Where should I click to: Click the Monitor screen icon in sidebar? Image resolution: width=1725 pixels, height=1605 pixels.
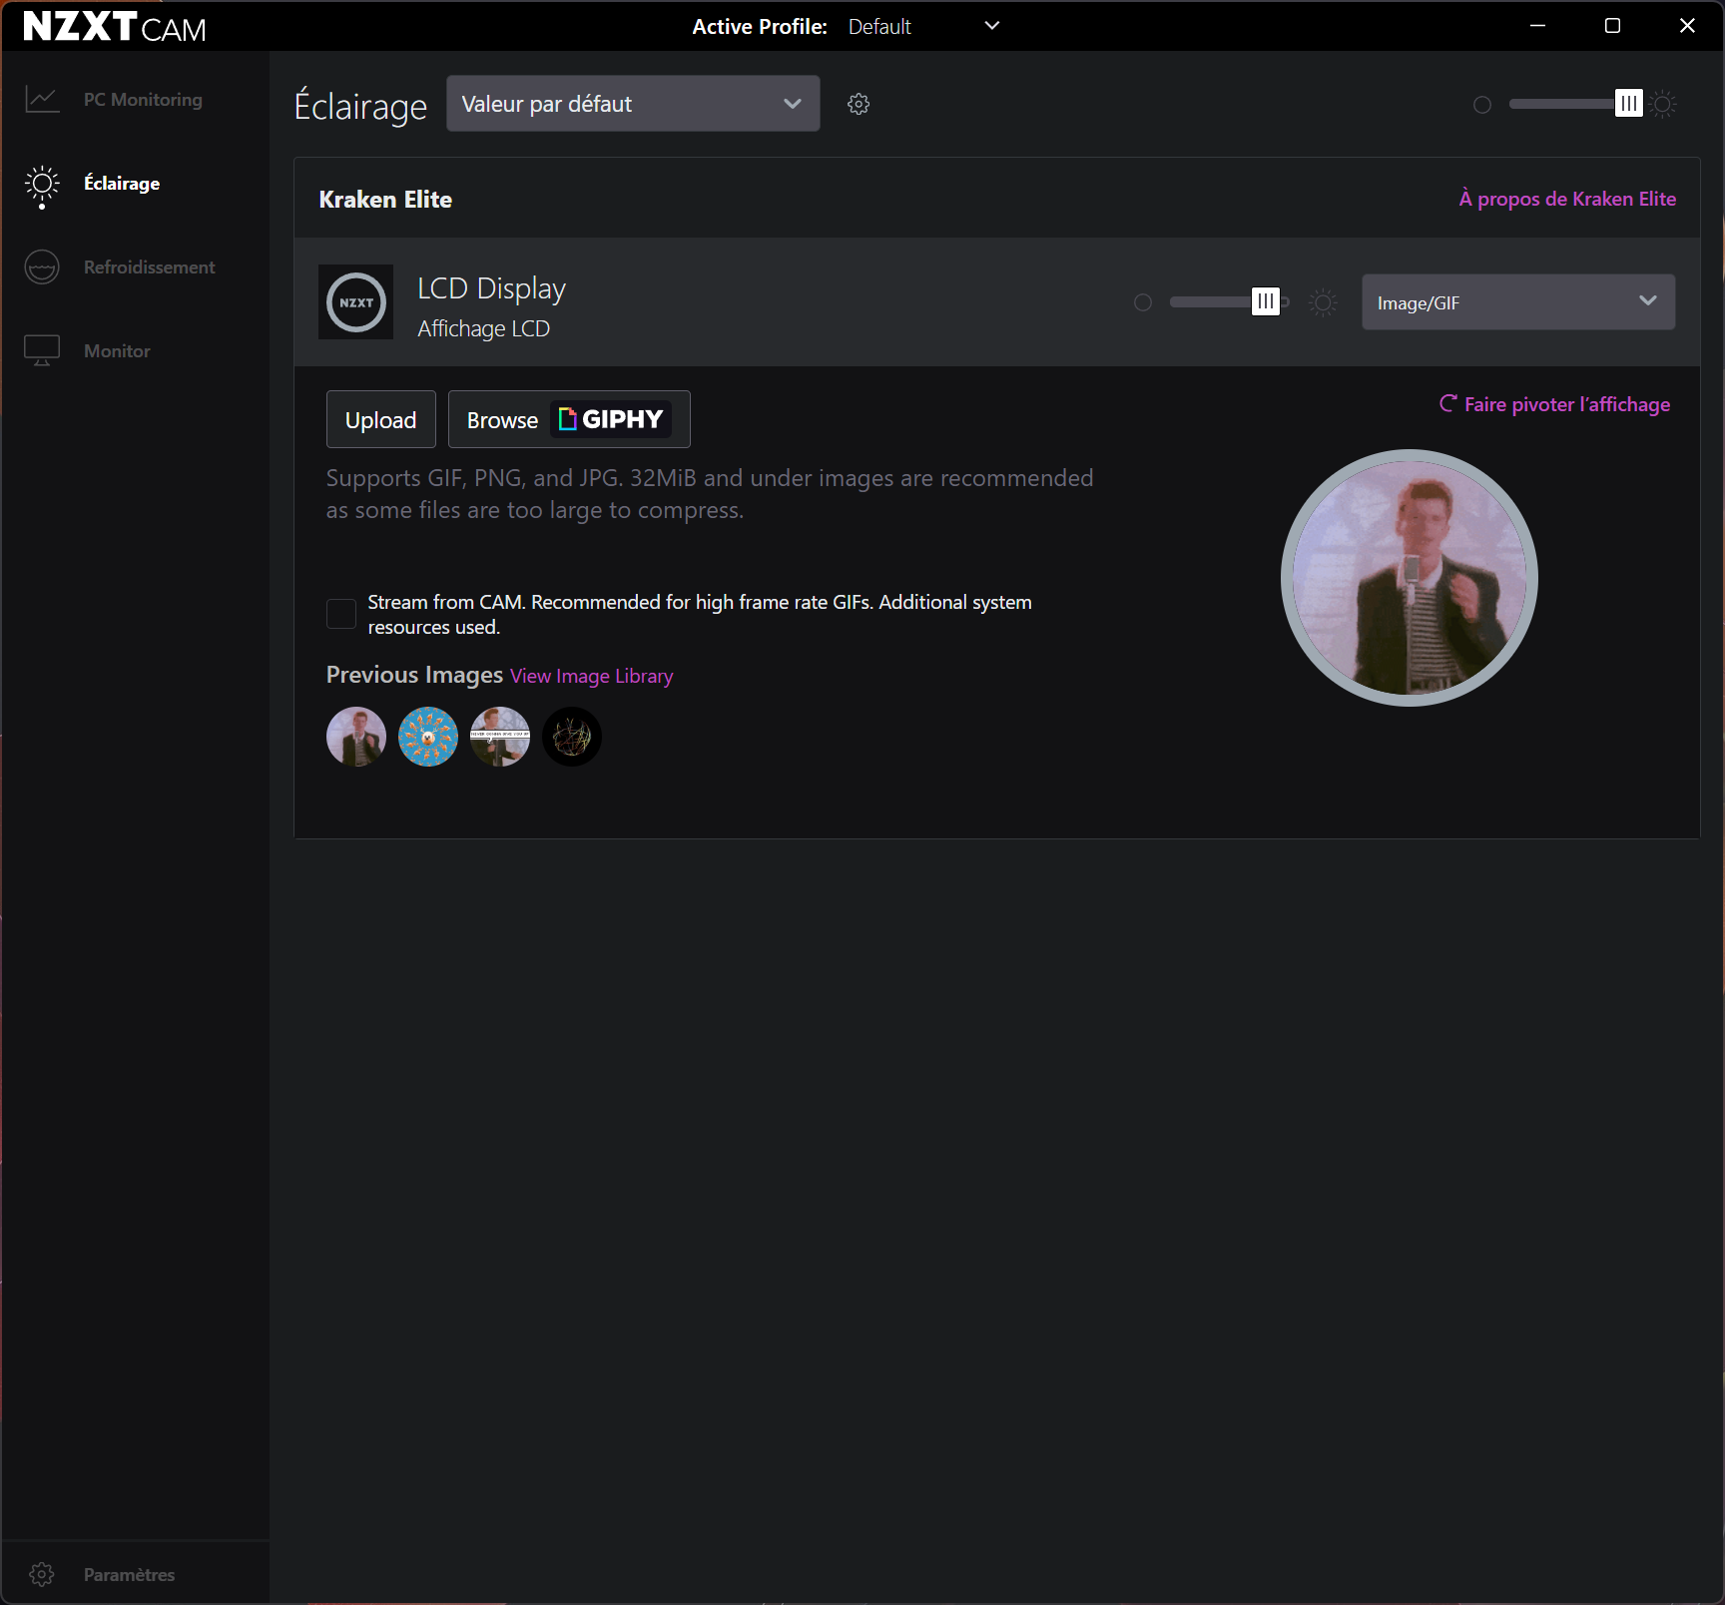42,351
